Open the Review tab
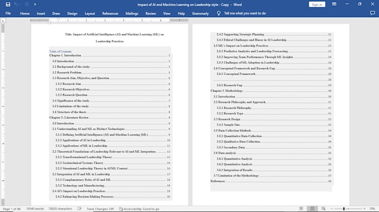The image size is (379, 212). (150, 13)
